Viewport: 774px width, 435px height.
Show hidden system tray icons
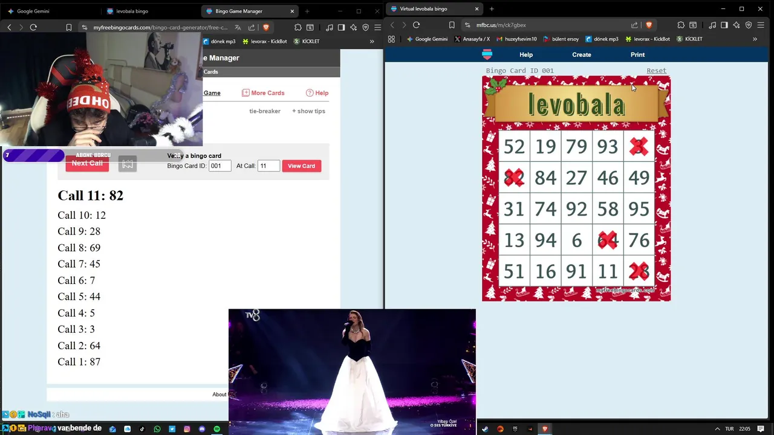pyautogui.click(x=717, y=429)
